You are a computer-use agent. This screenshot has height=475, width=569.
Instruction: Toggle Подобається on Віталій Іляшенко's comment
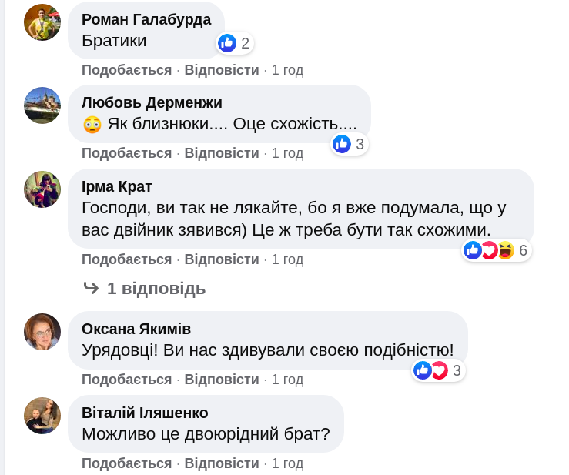pyautogui.click(x=126, y=463)
